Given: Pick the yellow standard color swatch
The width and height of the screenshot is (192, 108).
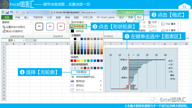Looking at the screenshot, I should [x=82, y=61].
